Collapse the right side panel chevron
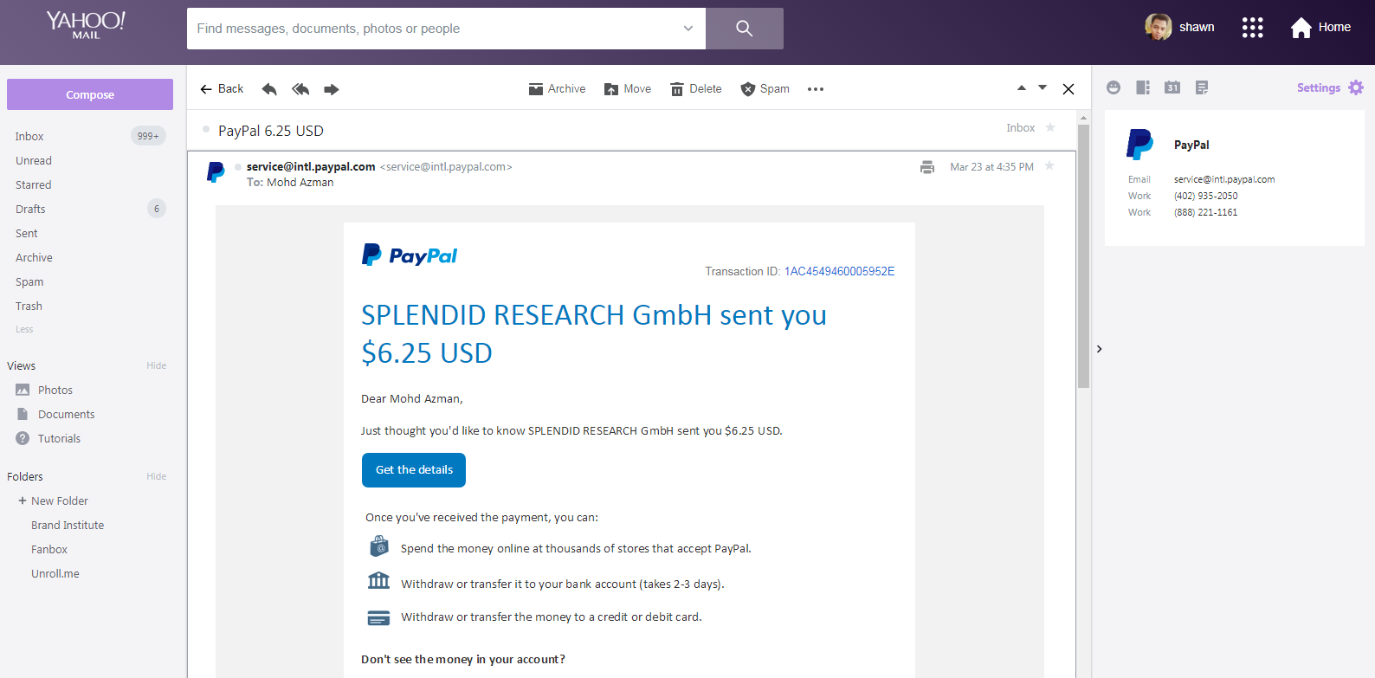Screen dimensions: 1375x678 click(1100, 349)
